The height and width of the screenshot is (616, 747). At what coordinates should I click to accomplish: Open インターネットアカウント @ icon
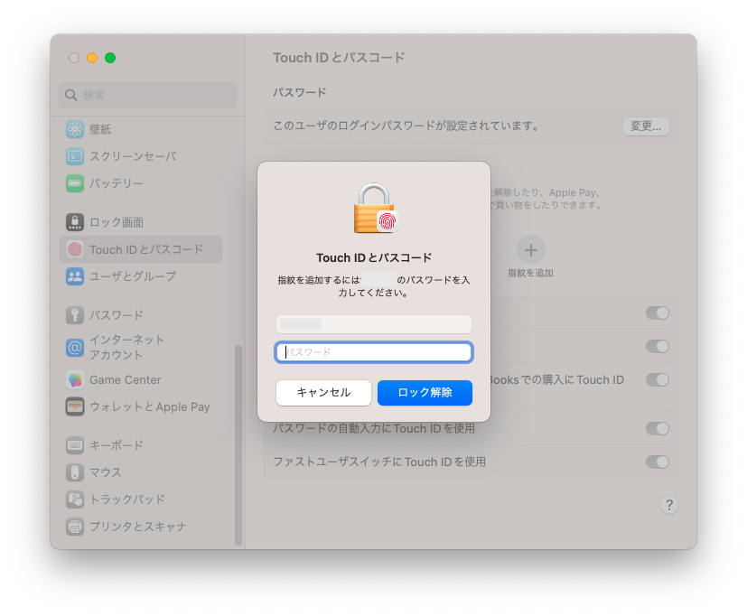(x=75, y=348)
